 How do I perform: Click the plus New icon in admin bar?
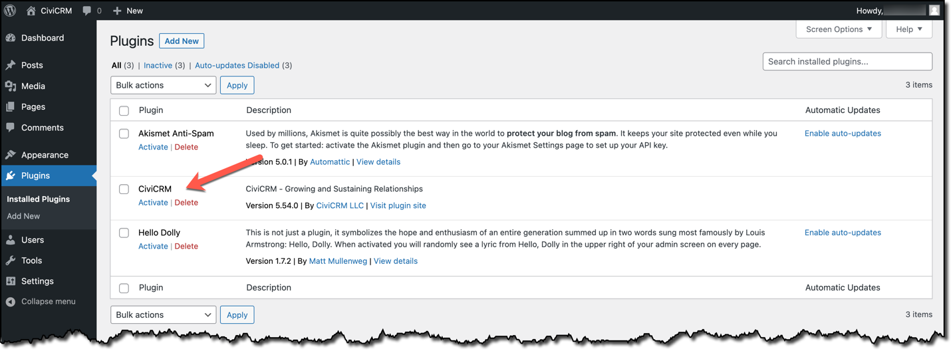(117, 11)
